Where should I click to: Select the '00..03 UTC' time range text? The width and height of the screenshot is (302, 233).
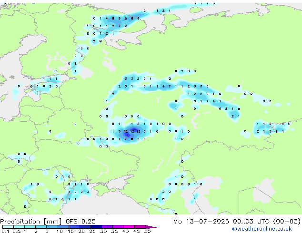[251, 221]
